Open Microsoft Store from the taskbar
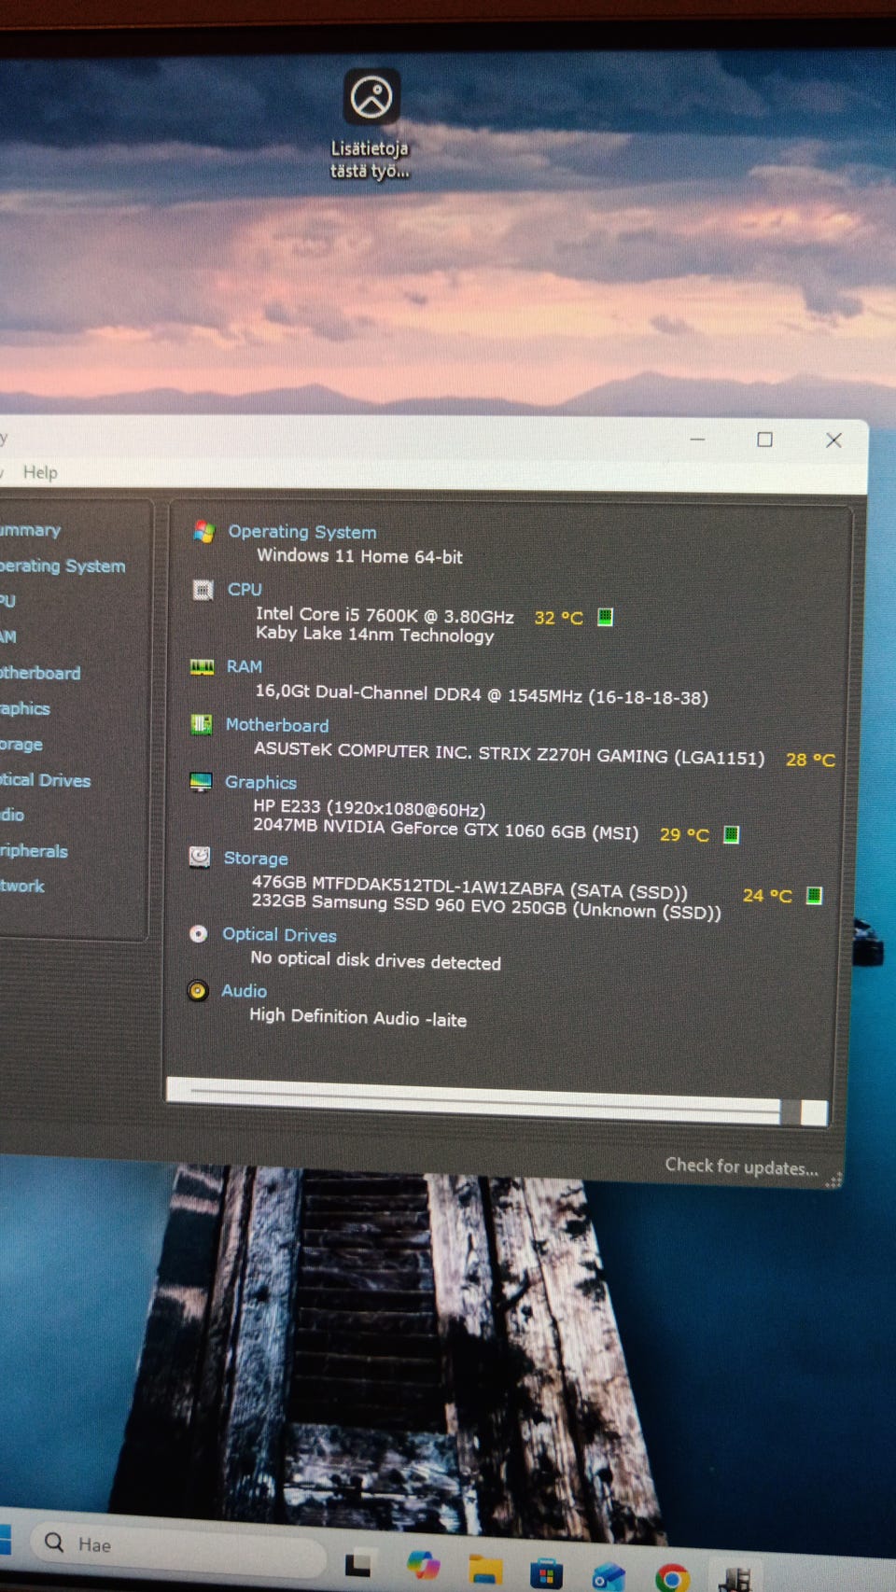 point(546,1574)
